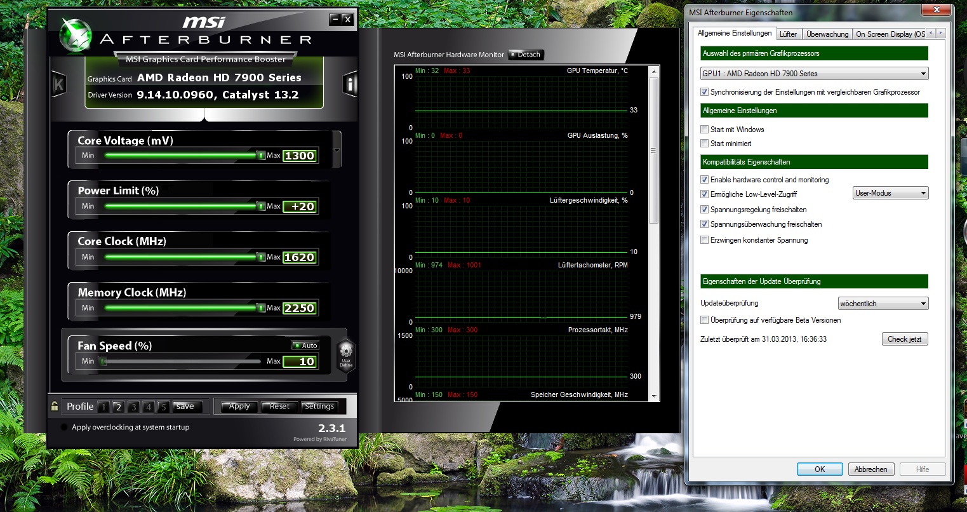Select profile slot 2

[118, 407]
